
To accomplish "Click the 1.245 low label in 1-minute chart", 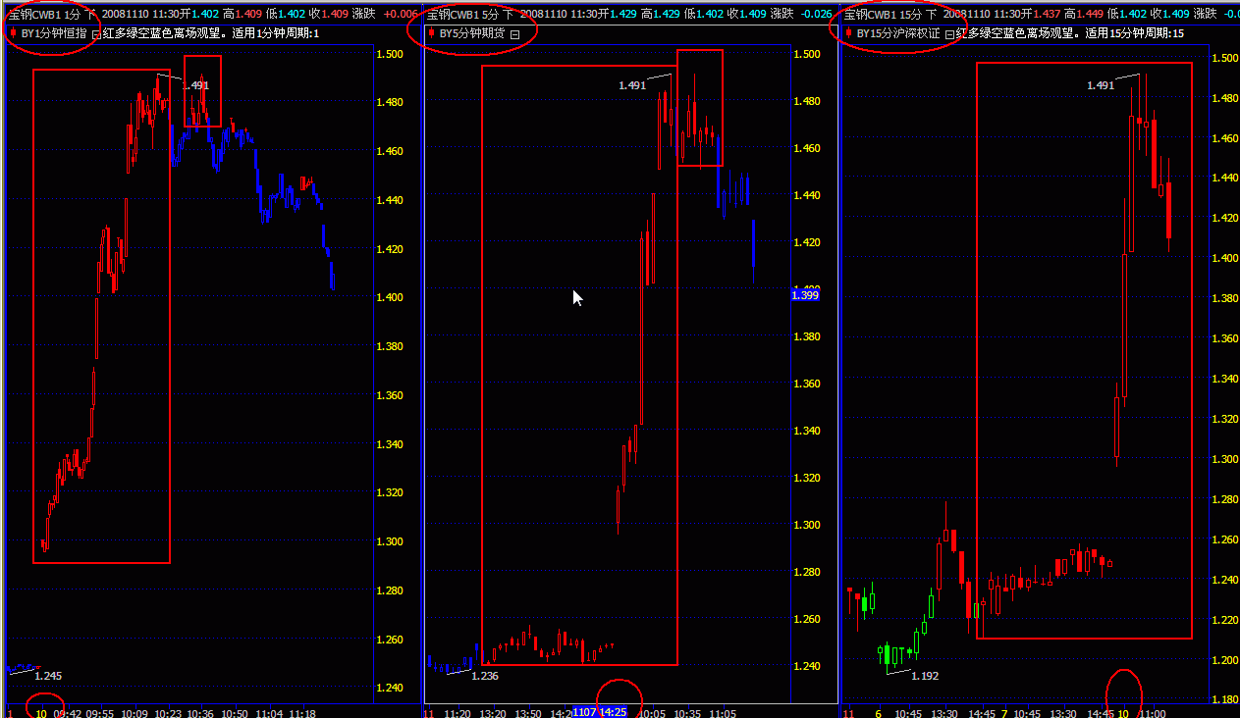I will click(x=48, y=676).
